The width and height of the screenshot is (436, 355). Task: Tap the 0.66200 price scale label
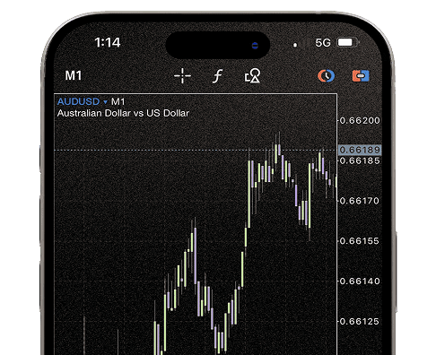click(360, 120)
